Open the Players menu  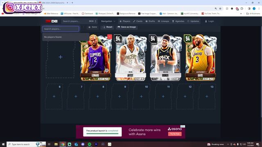125,21
